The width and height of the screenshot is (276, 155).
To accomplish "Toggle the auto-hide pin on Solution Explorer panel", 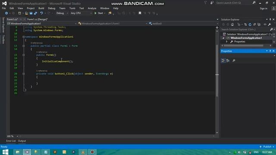I will (270, 19).
